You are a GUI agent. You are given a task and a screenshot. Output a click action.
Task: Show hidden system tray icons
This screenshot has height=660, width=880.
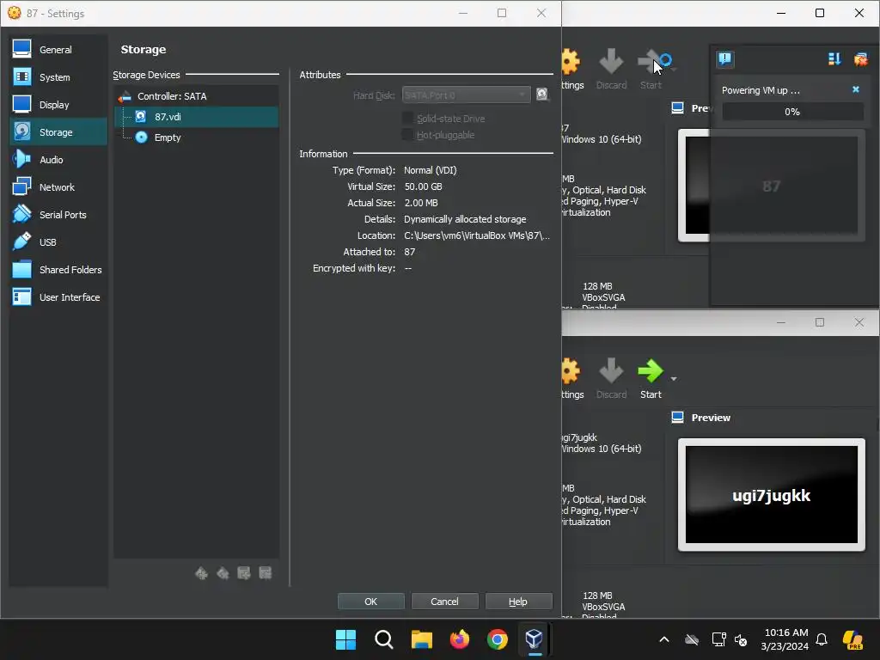(x=664, y=639)
